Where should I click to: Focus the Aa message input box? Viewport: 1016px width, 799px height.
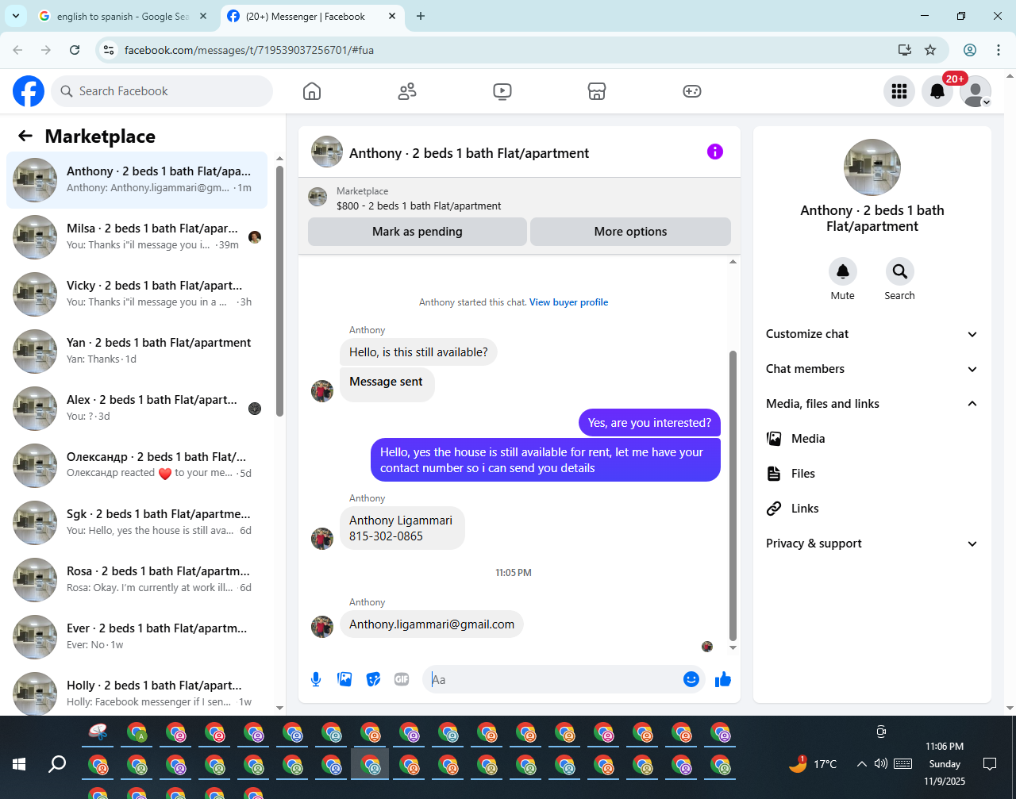click(x=554, y=679)
